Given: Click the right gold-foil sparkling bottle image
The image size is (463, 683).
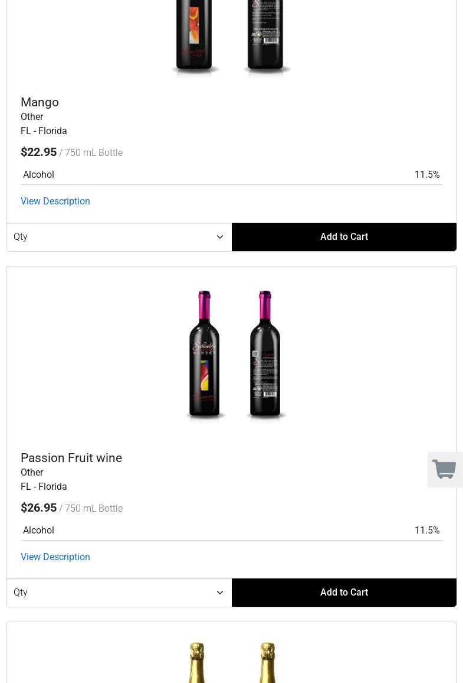Looking at the screenshot, I should coord(267,662).
